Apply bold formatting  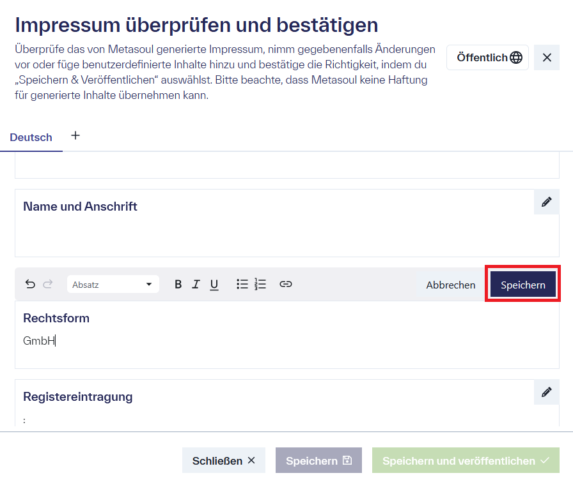(178, 284)
